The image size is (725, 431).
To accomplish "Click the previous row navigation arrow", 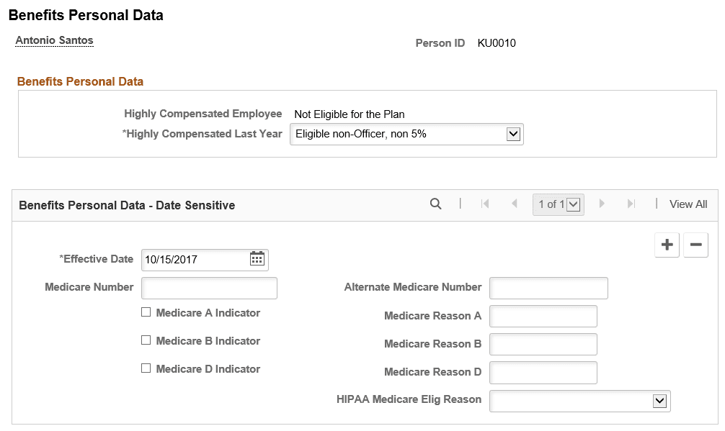I will [x=515, y=204].
